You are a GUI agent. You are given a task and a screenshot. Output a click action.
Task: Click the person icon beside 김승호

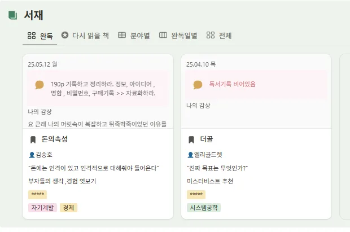click(32, 154)
